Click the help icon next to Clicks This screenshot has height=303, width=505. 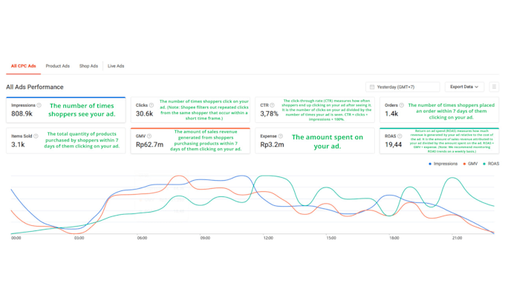coord(151,105)
